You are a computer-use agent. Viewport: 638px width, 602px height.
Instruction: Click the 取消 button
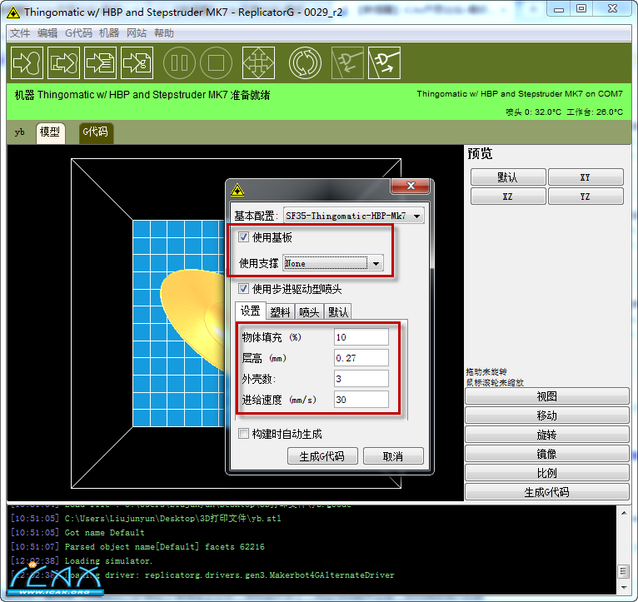393,456
